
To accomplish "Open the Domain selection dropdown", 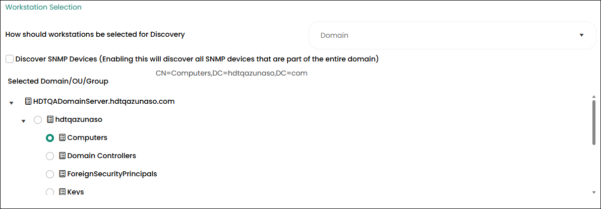I will pyautogui.click(x=452, y=35).
